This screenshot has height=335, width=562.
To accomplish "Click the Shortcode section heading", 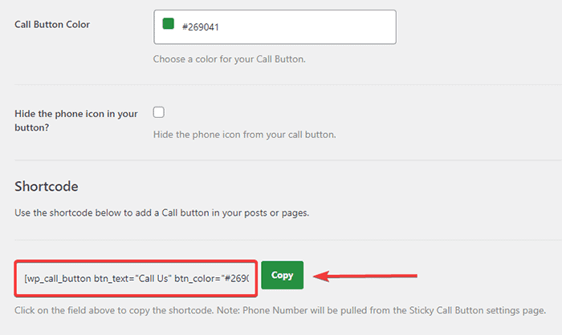I will tap(47, 186).
